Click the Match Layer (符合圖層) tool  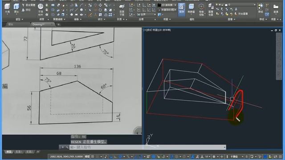coord(241,14)
